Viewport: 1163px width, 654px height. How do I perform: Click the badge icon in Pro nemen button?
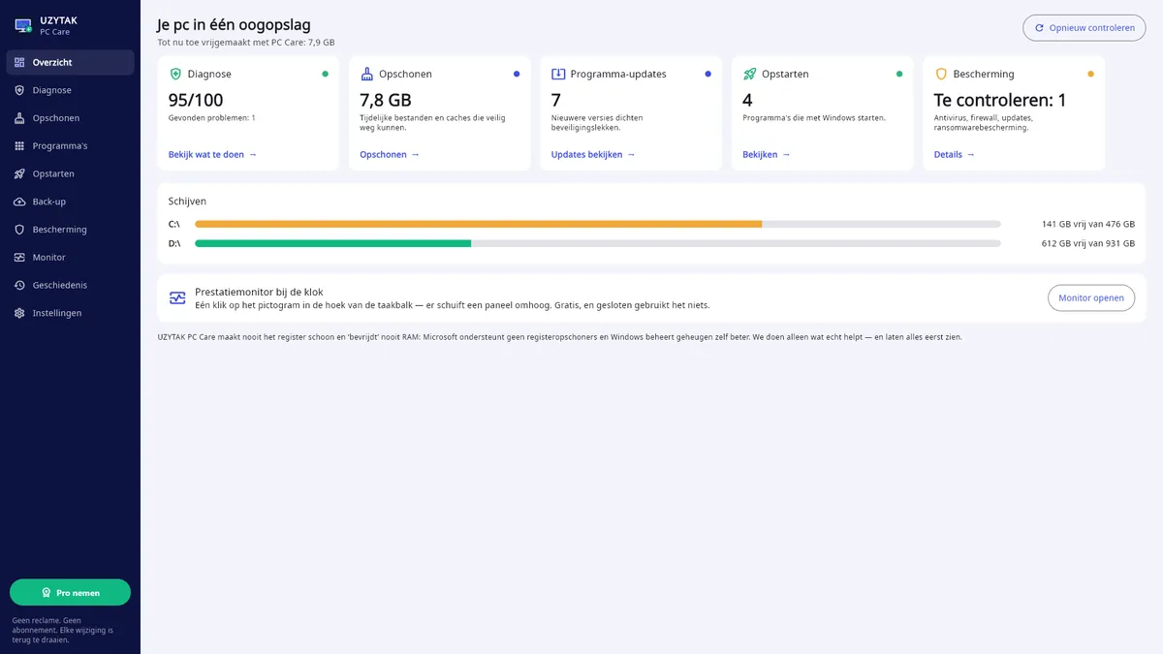click(x=47, y=593)
